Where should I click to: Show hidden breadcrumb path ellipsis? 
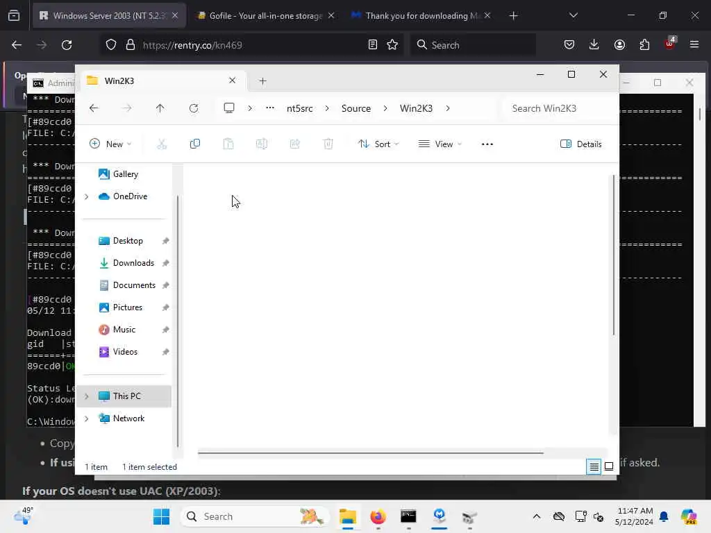270,108
